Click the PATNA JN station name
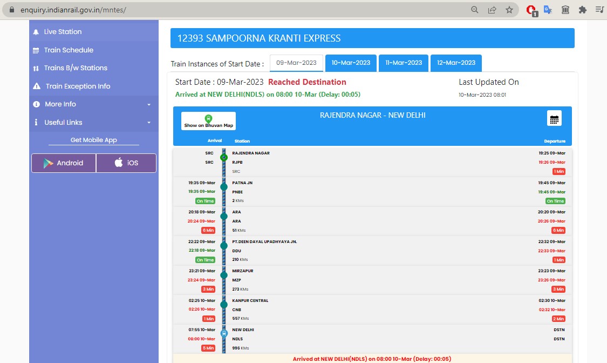 tap(242, 183)
